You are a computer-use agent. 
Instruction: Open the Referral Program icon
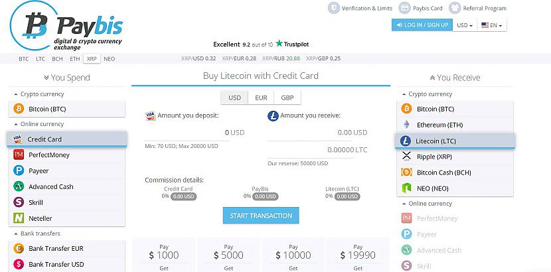[455, 8]
